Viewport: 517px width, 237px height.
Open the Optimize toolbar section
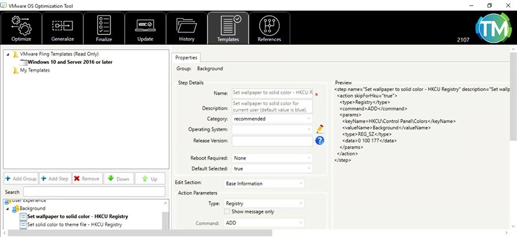point(21,29)
